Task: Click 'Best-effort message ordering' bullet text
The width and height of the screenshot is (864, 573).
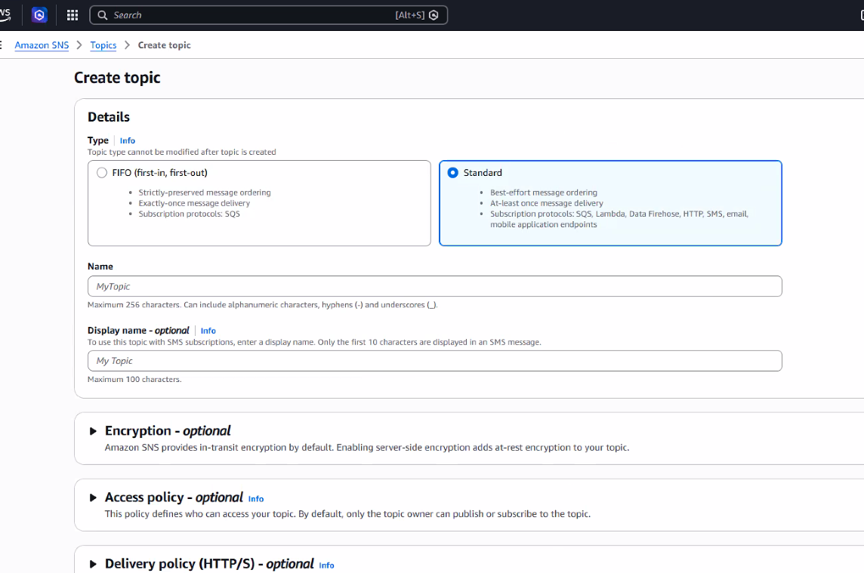Action: pos(544,193)
